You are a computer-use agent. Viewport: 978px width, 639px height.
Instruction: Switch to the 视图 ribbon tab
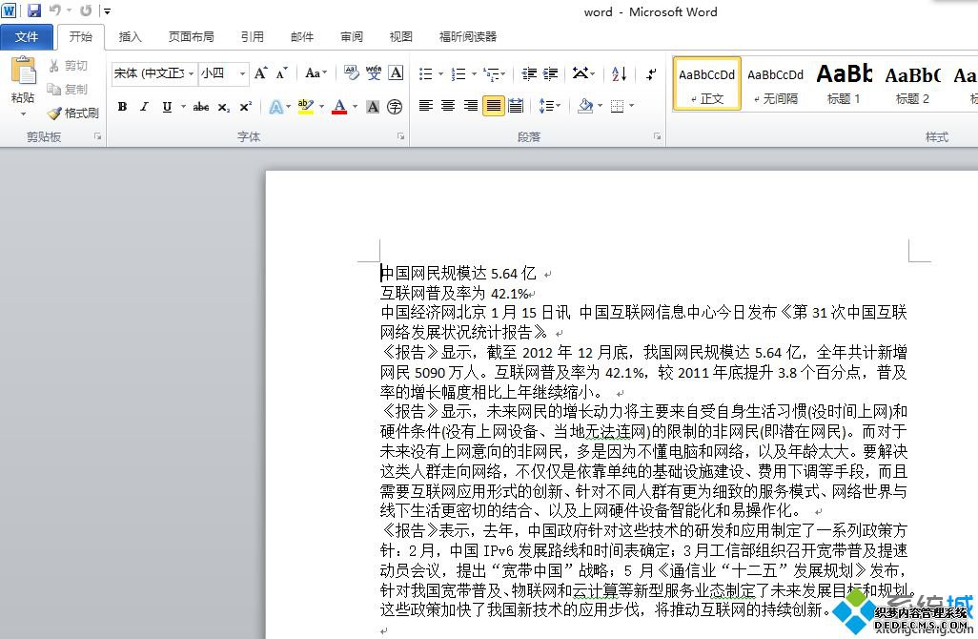400,37
